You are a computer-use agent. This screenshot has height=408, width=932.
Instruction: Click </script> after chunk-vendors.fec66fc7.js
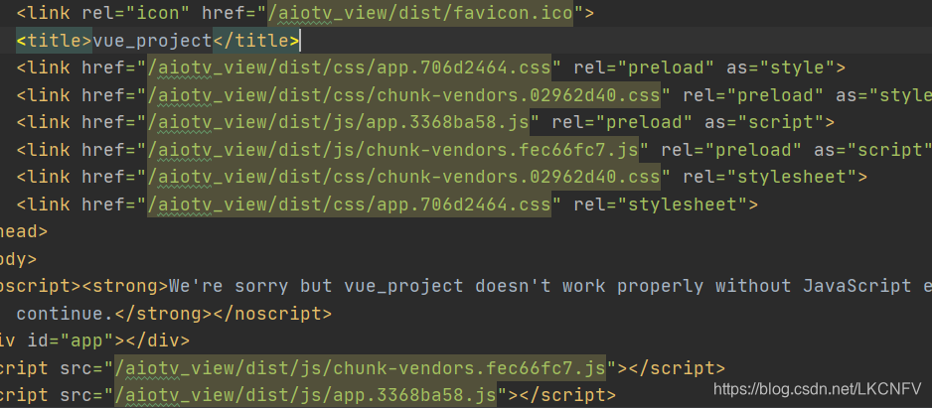click(x=677, y=368)
